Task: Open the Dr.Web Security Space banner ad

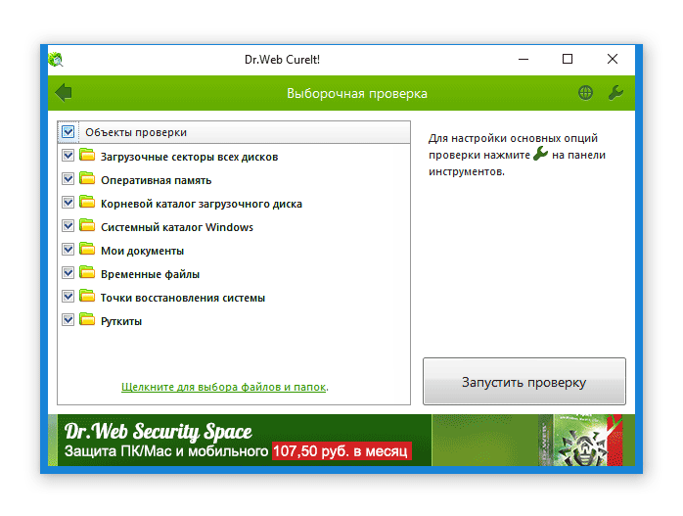Action: tap(235, 442)
